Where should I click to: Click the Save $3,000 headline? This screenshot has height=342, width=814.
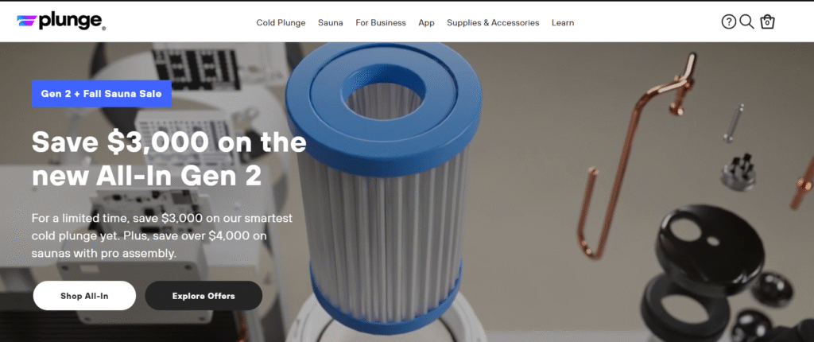(169, 158)
